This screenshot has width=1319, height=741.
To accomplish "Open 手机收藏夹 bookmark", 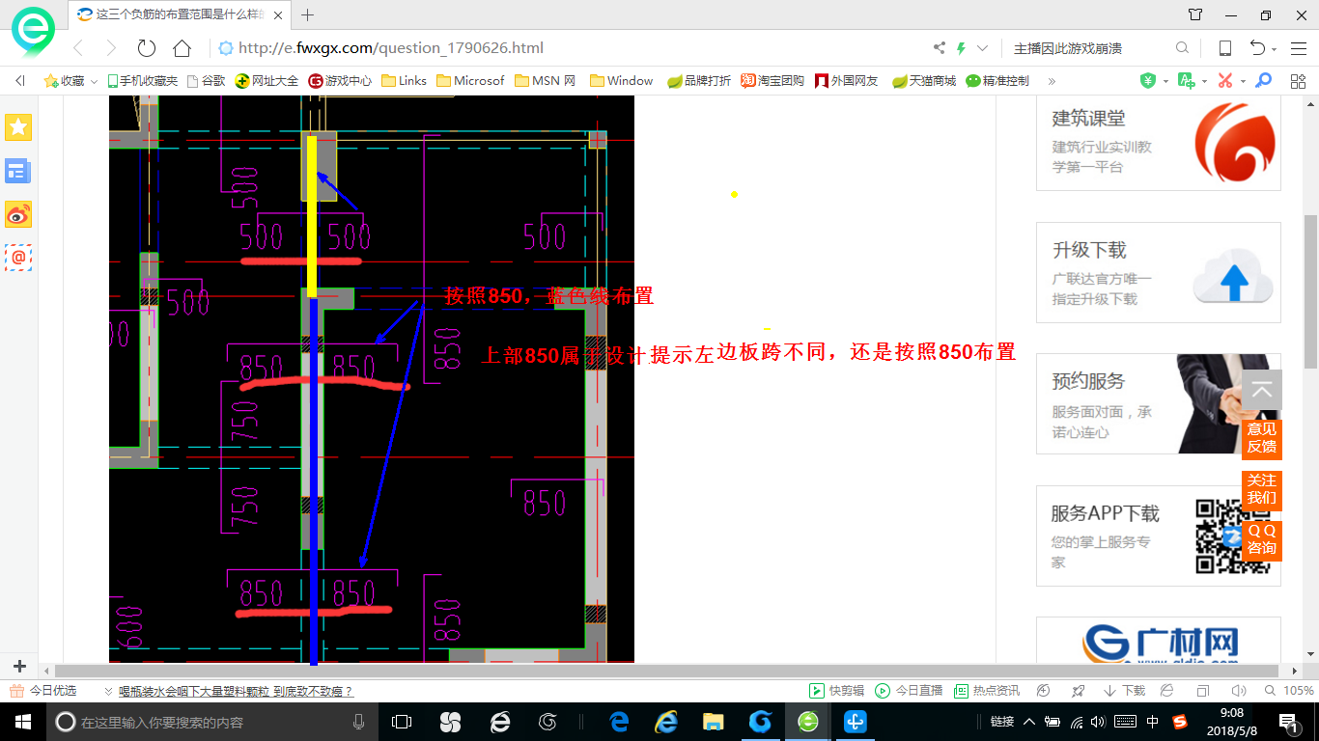I will [143, 81].
